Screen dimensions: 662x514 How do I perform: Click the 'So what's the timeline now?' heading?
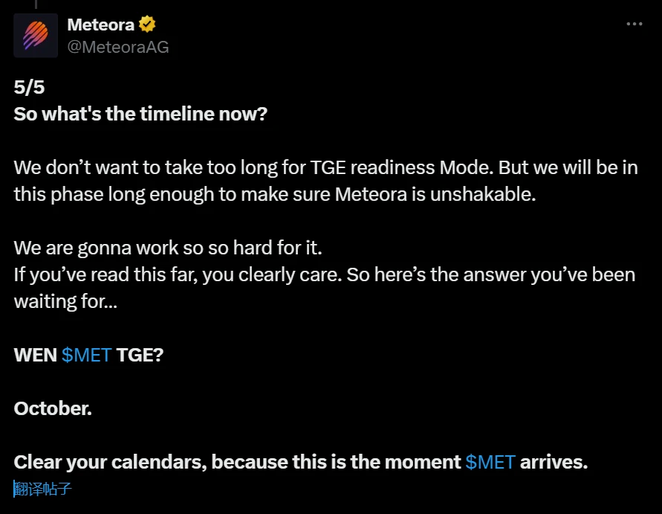pos(140,114)
